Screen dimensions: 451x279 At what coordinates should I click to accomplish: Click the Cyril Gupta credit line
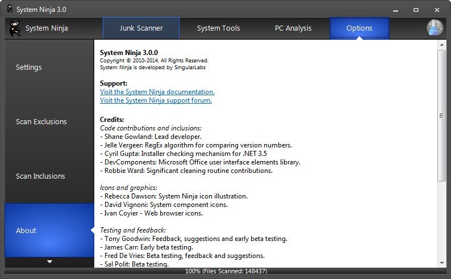183,154
